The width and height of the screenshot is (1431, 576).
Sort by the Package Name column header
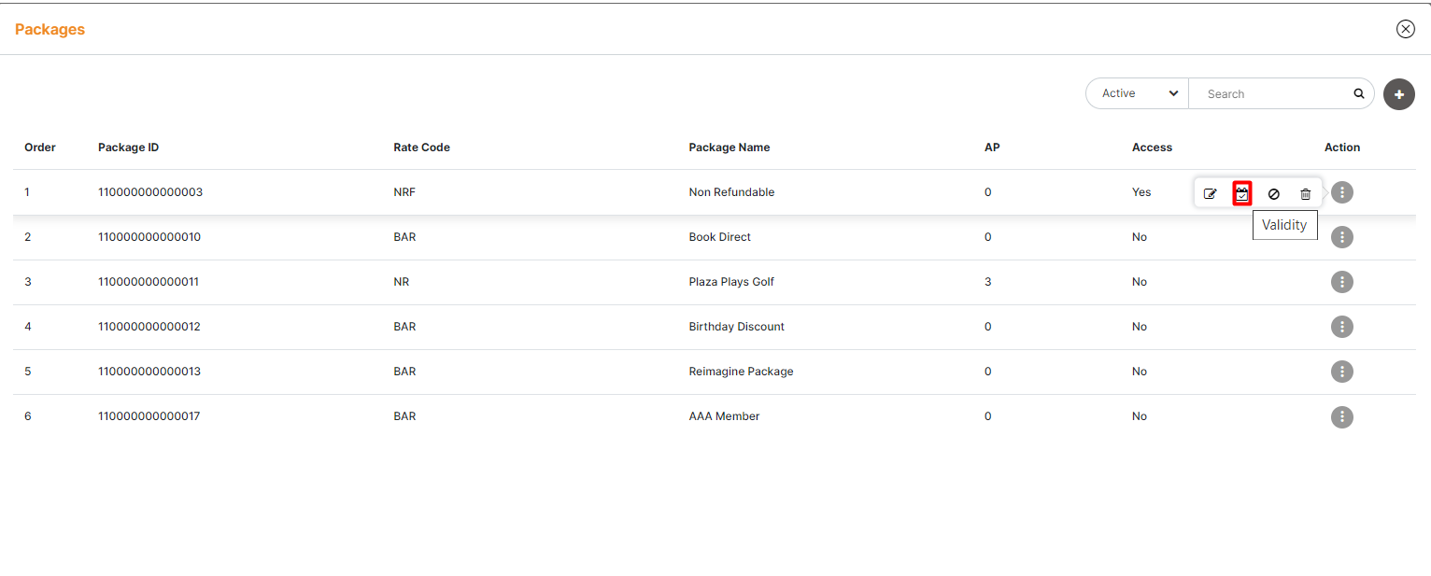(x=730, y=147)
